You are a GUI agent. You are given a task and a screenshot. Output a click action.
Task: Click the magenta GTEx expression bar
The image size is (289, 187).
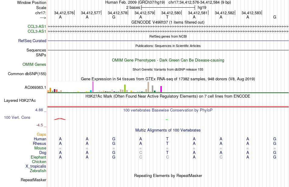[x=161, y=89]
